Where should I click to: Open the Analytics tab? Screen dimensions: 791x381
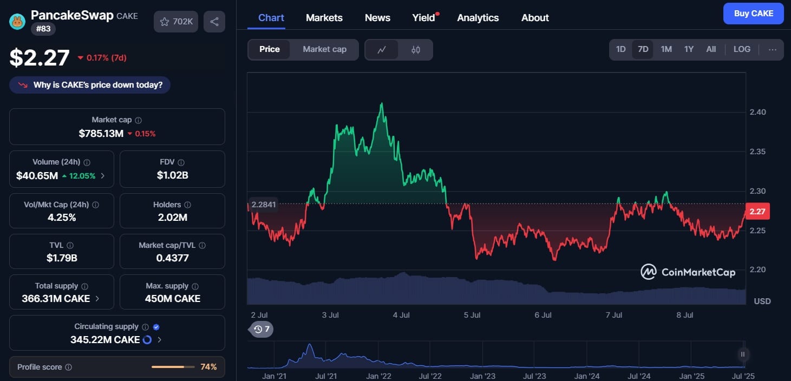(x=478, y=17)
